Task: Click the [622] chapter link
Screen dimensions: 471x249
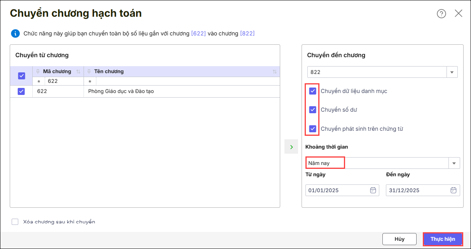Action: [198, 33]
